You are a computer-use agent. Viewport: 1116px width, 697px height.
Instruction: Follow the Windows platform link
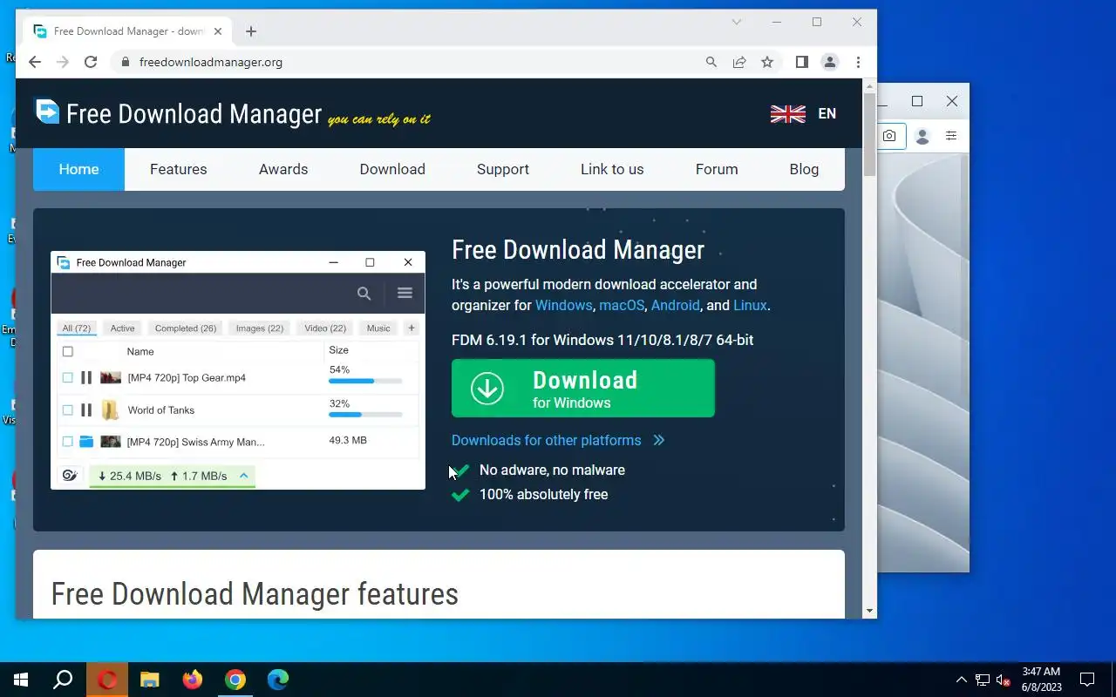click(563, 305)
